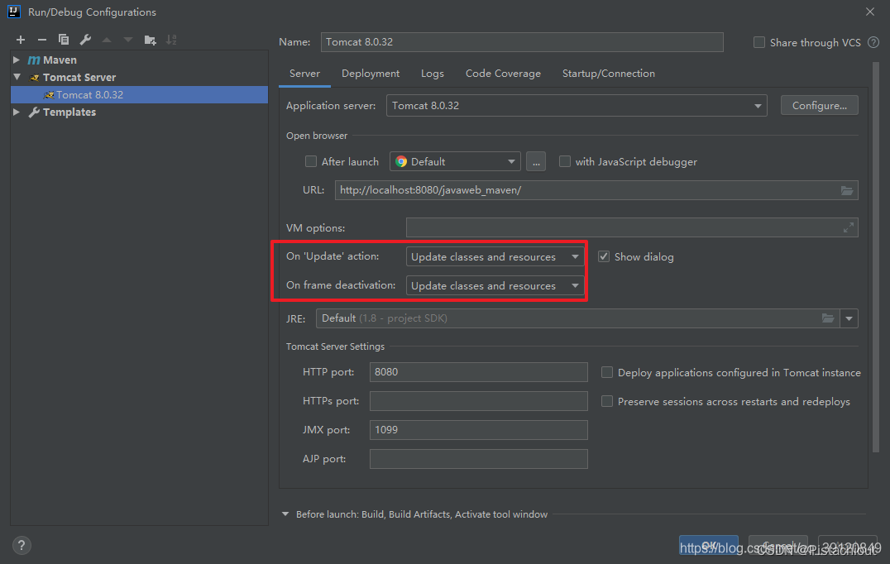Image resolution: width=890 pixels, height=564 pixels.
Task: Switch to the Deployment tab
Action: [371, 74]
